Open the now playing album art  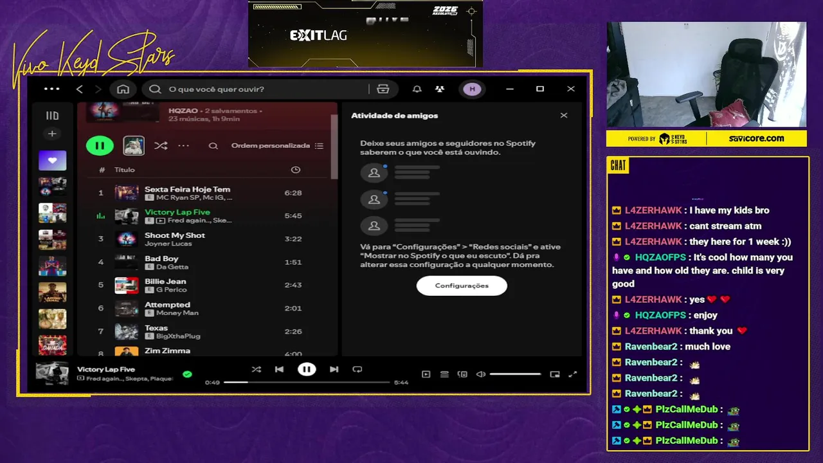pos(52,374)
